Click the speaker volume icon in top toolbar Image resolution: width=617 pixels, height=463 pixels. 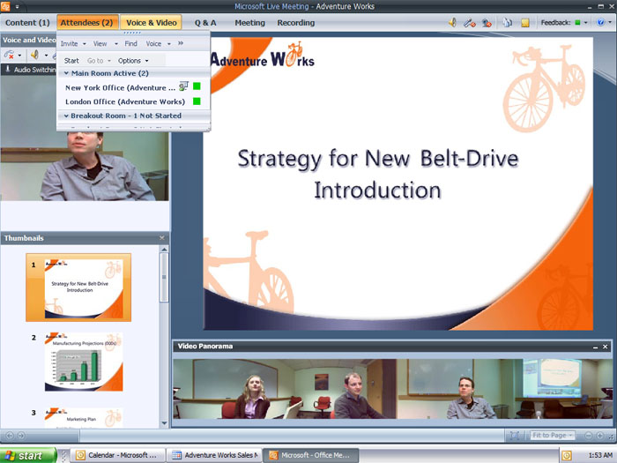[x=452, y=22]
